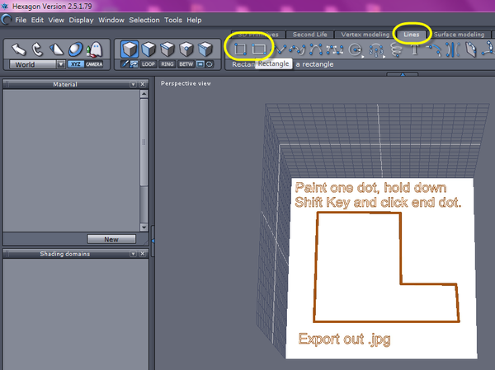495x370 pixels.
Task: Pick the Interpolated curve tool
Action: click(x=316, y=49)
